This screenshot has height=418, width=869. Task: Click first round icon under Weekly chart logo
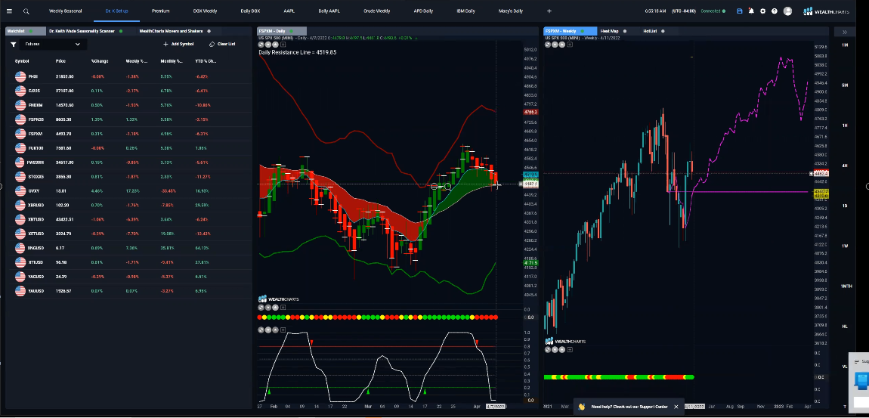(x=549, y=350)
